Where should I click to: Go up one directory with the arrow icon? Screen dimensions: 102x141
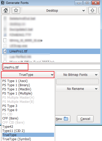tap(92, 10)
